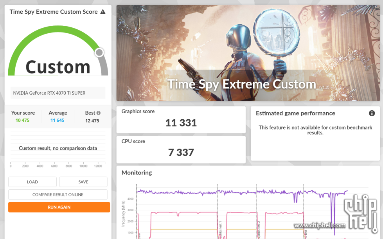Click the v1.2 version label in banner
This screenshot has height=239, width=383.
click(x=324, y=87)
